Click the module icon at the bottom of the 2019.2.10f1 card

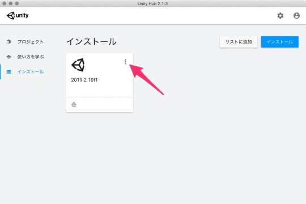74,104
